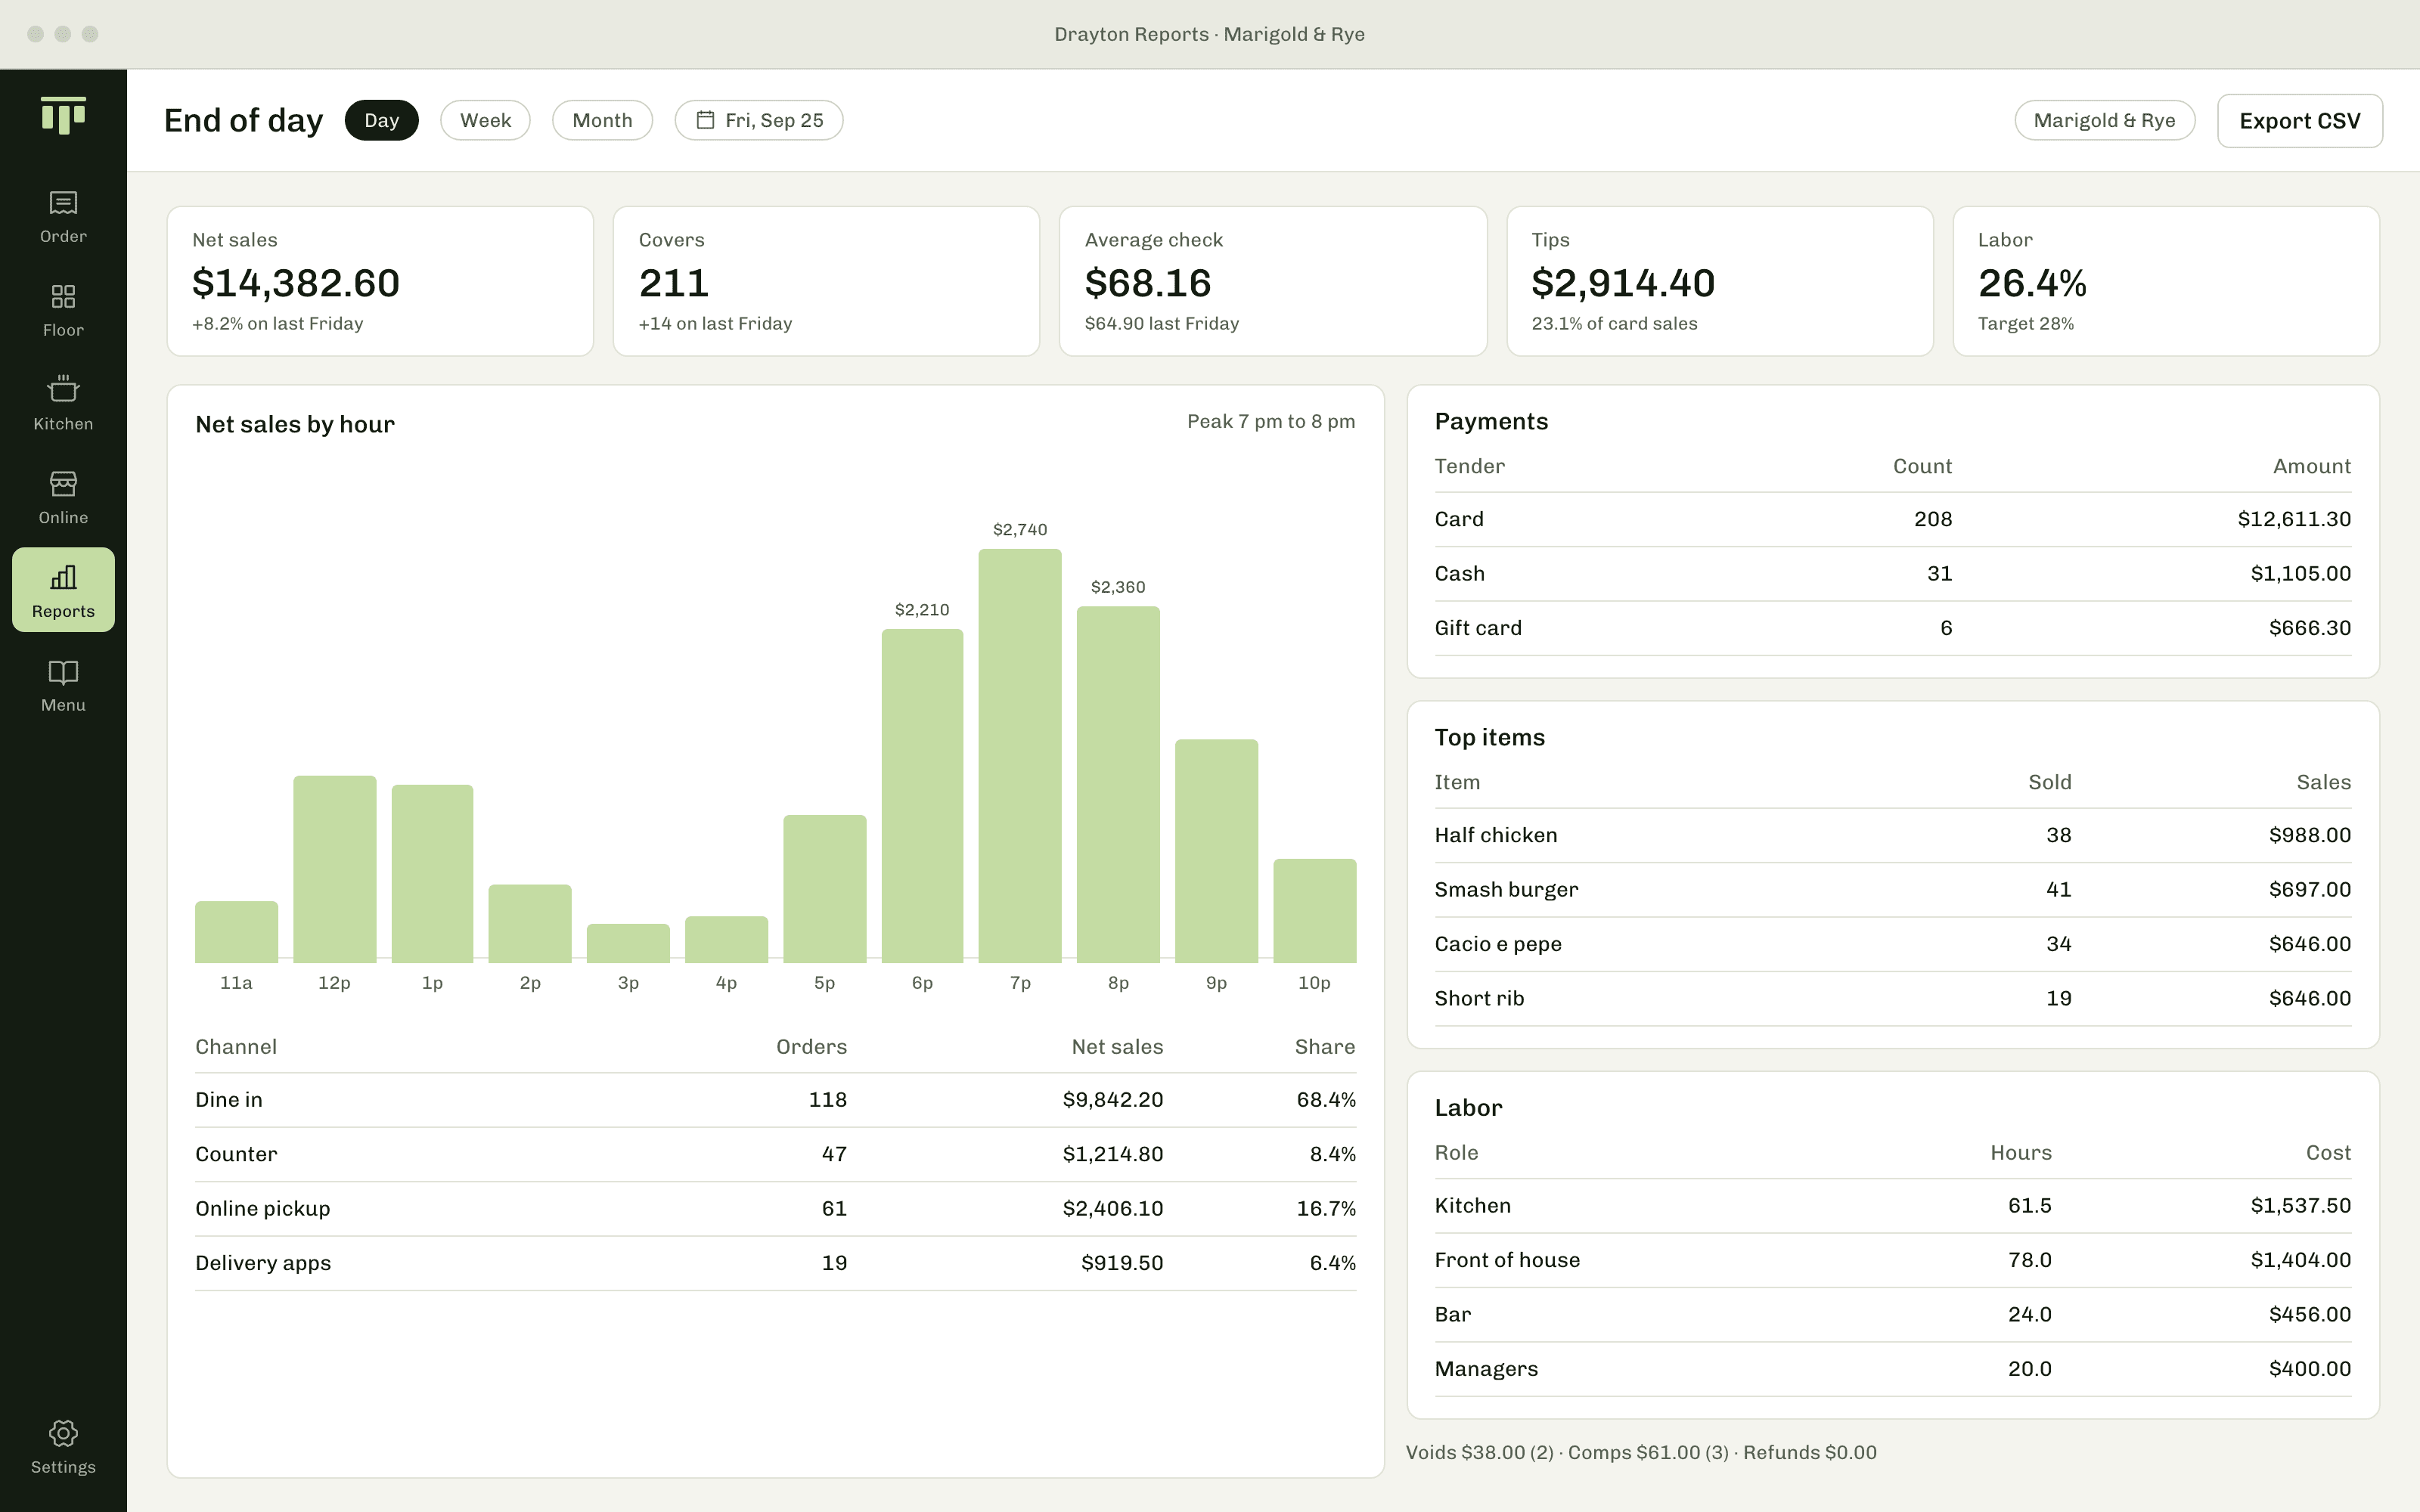Open the Order section in sidebar
Viewport: 2420px width, 1512px height.
[63, 216]
